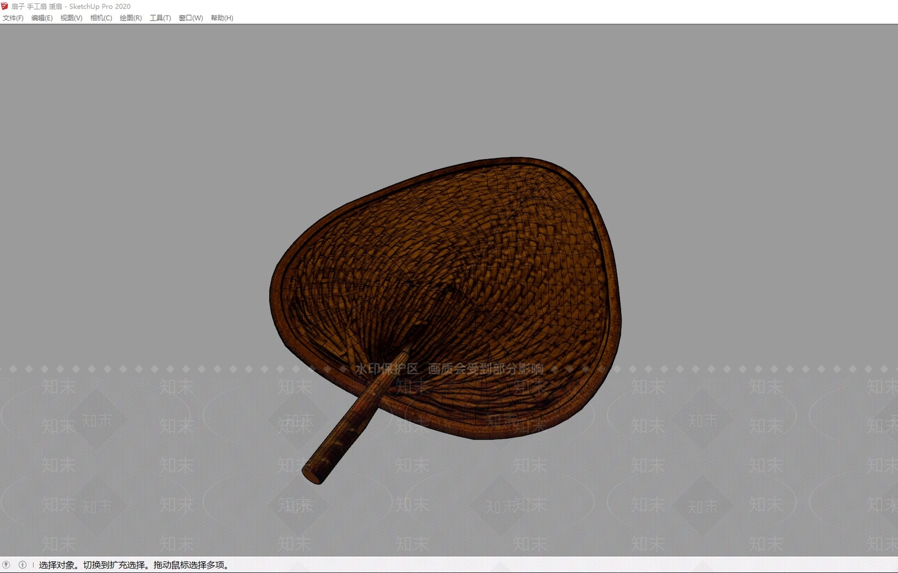Screen dimensions: 898x573
Task: Open the 绘图(R) draw menu
Action: [x=131, y=18]
